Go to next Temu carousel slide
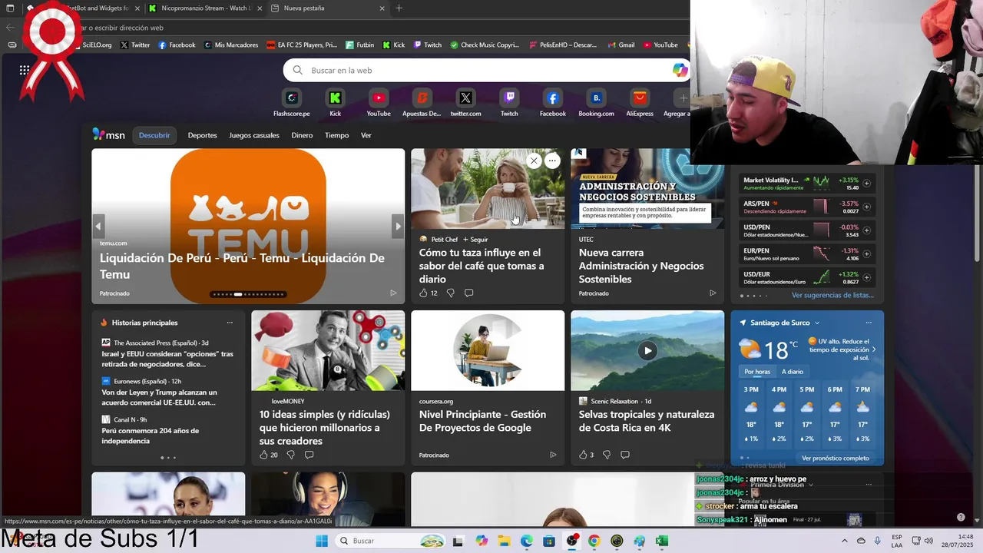The height and width of the screenshot is (553, 983). [398, 226]
